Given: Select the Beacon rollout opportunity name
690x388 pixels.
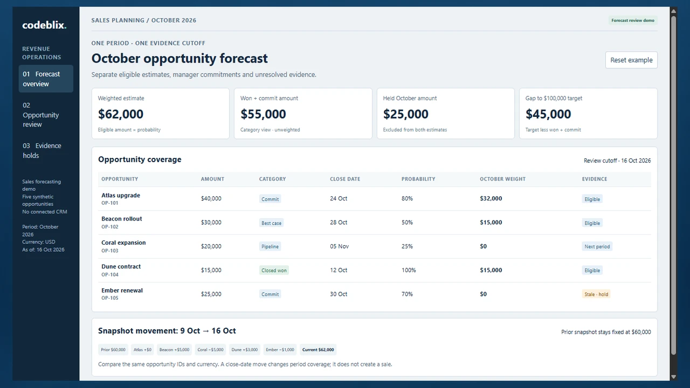Looking at the screenshot, I should [122, 219].
